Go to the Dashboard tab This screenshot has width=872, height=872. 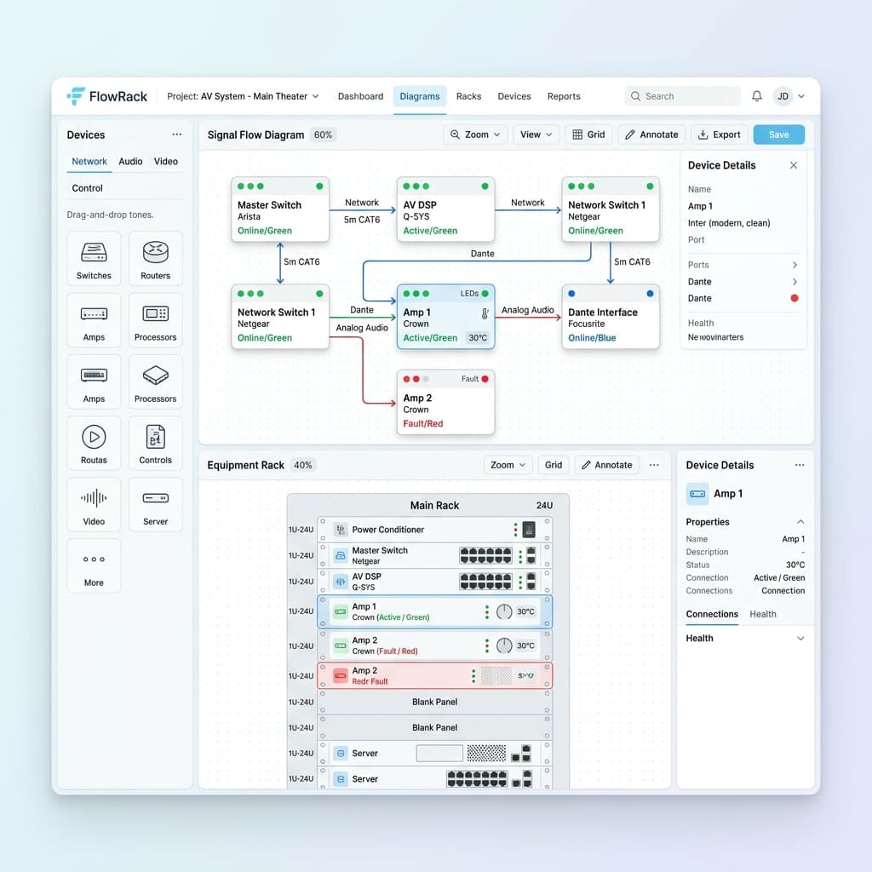(x=360, y=96)
